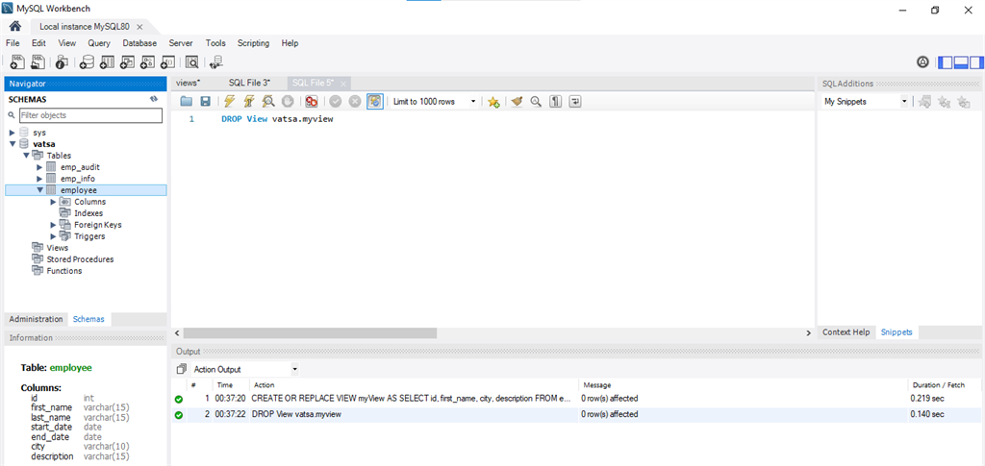The width and height of the screenshot is (985, 466).
Task: Beautify the SQL with broom icon
Action: click(517, 101)
